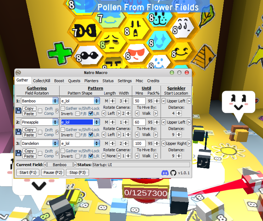Open the Dandelion field dropdown
This screenshot has height=221, width=263.
[55, 143]
